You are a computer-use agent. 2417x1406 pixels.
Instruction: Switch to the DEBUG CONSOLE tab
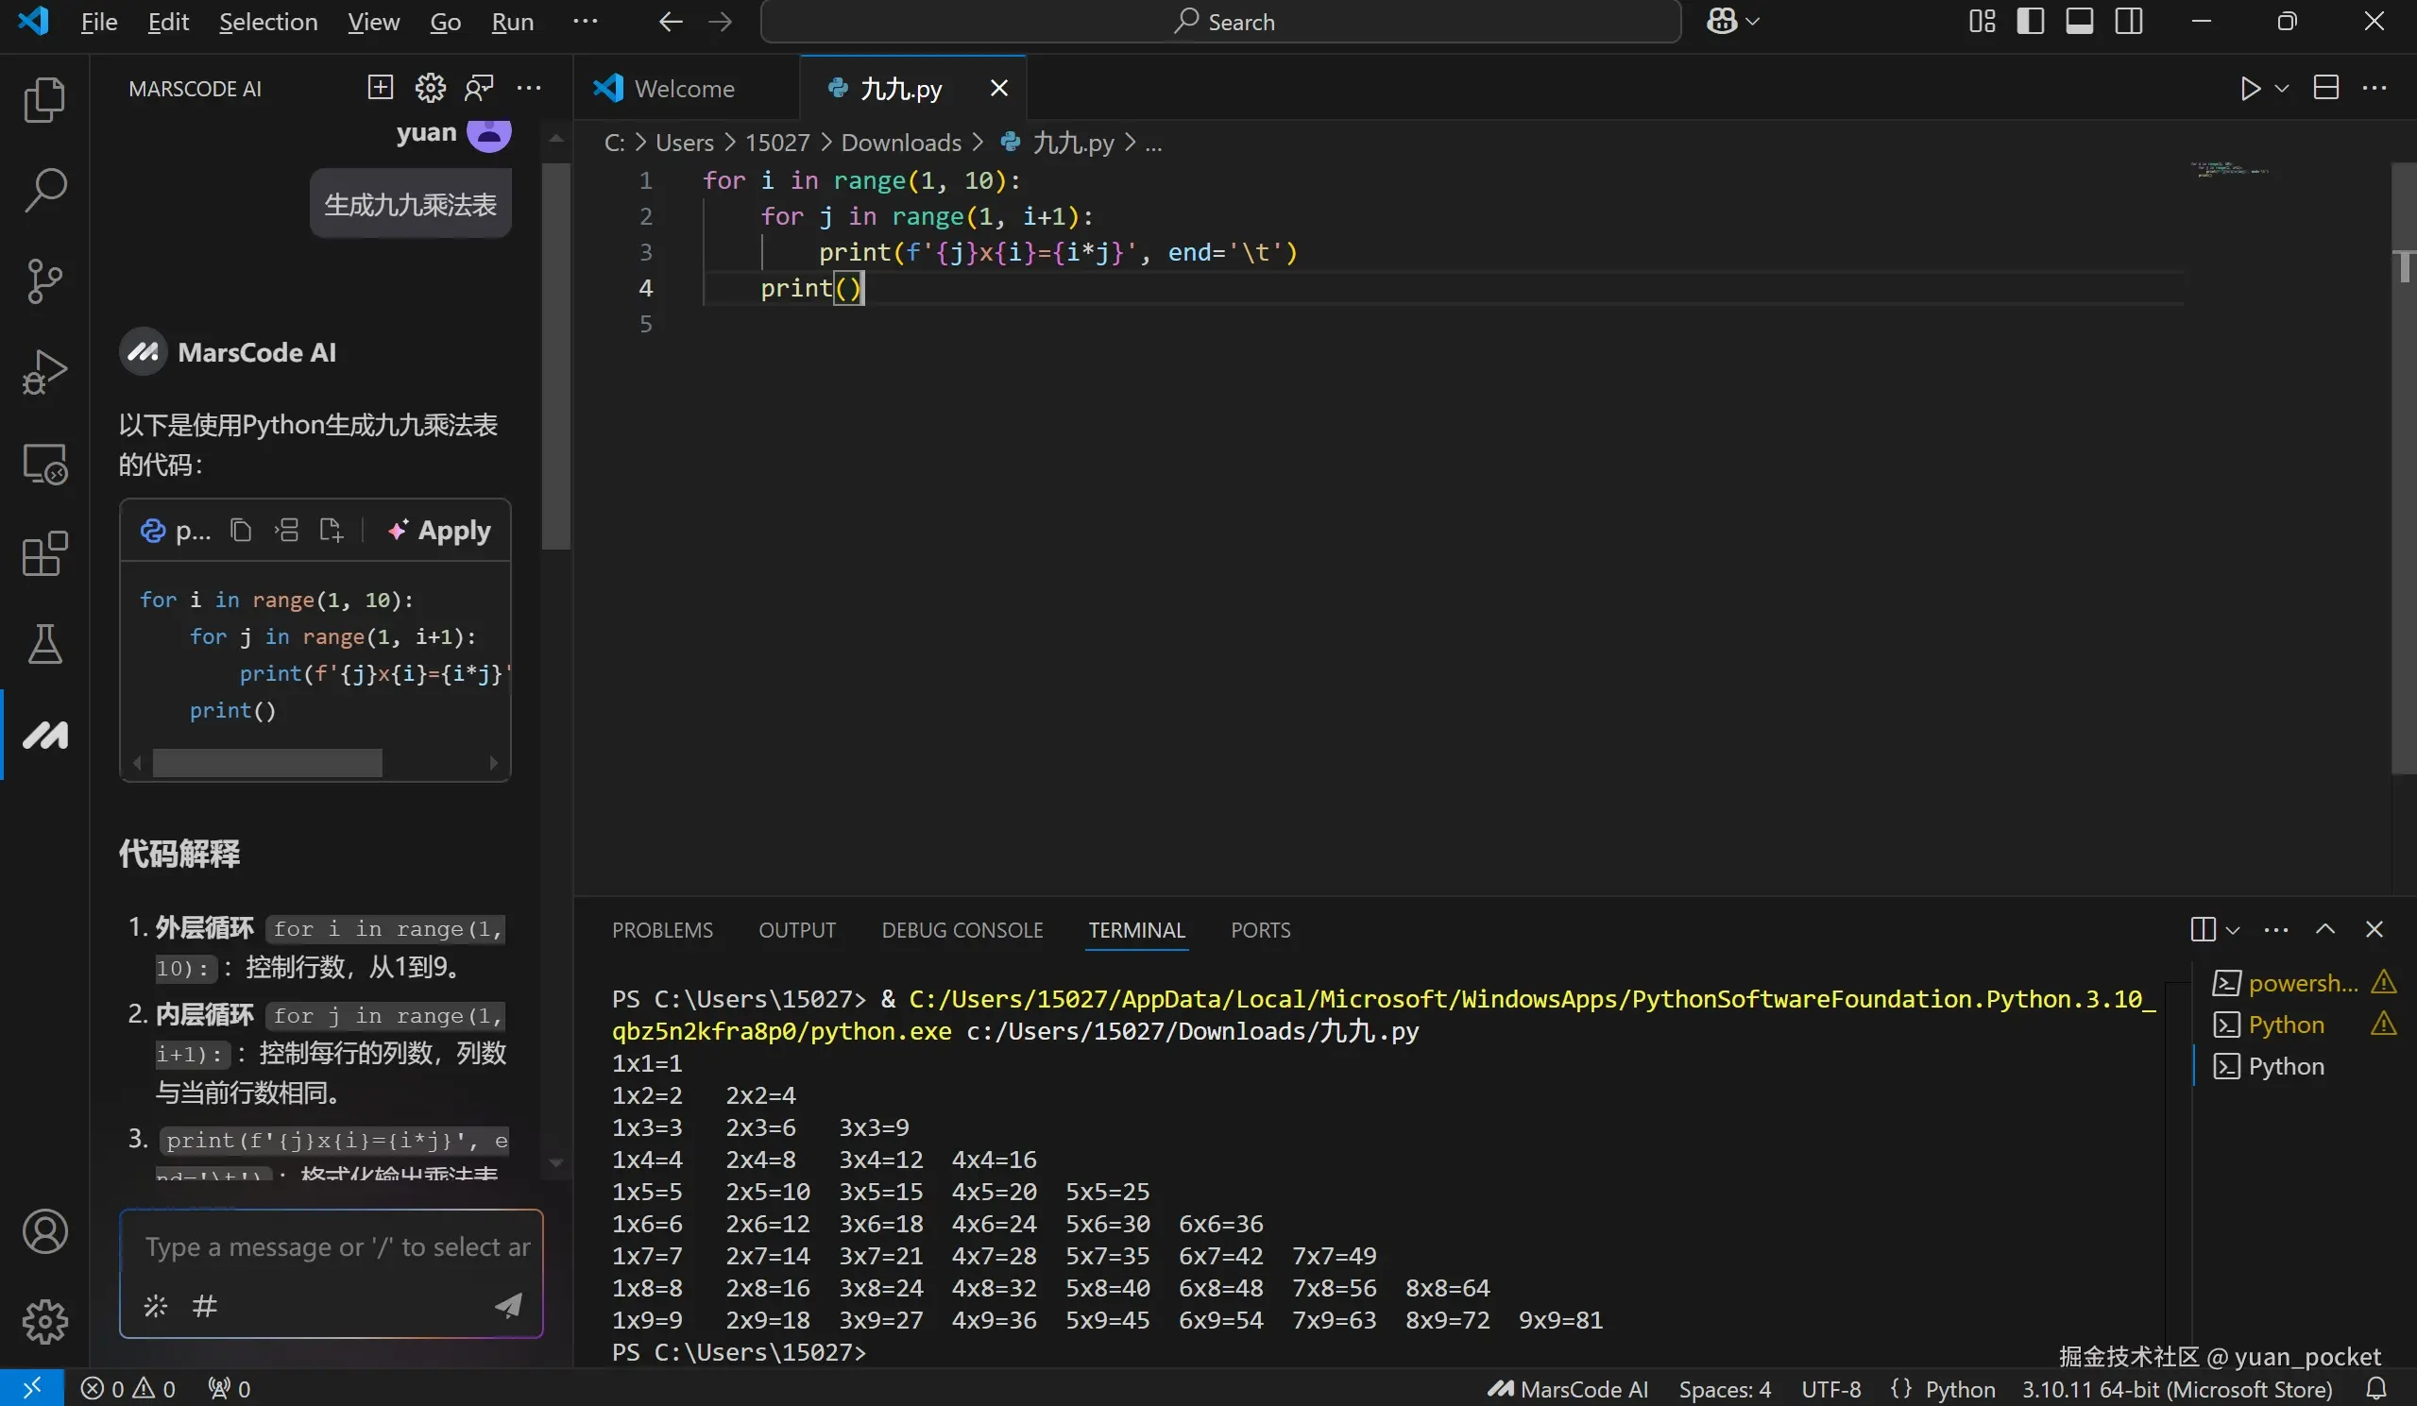click(x=962, y=930)
